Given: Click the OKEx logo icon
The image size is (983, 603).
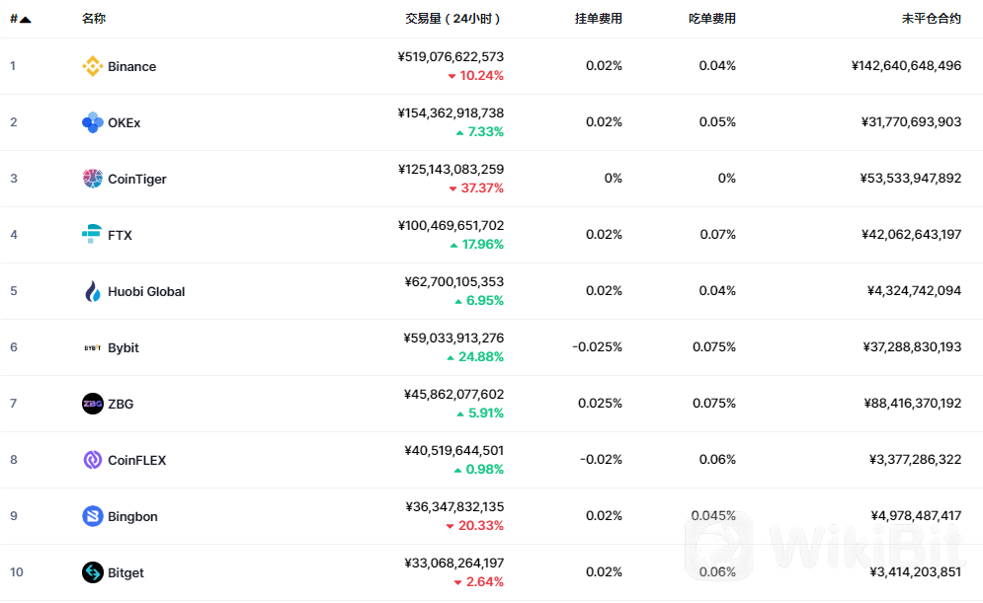Looking at the screenshot, I should pos(92,122).
